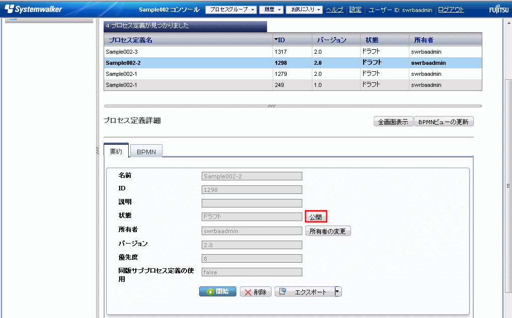Click the 所有者 field showing swrbaadmin
Image resolution: width=512 pixels, height=318 pixels.
(x=252, y=231)
